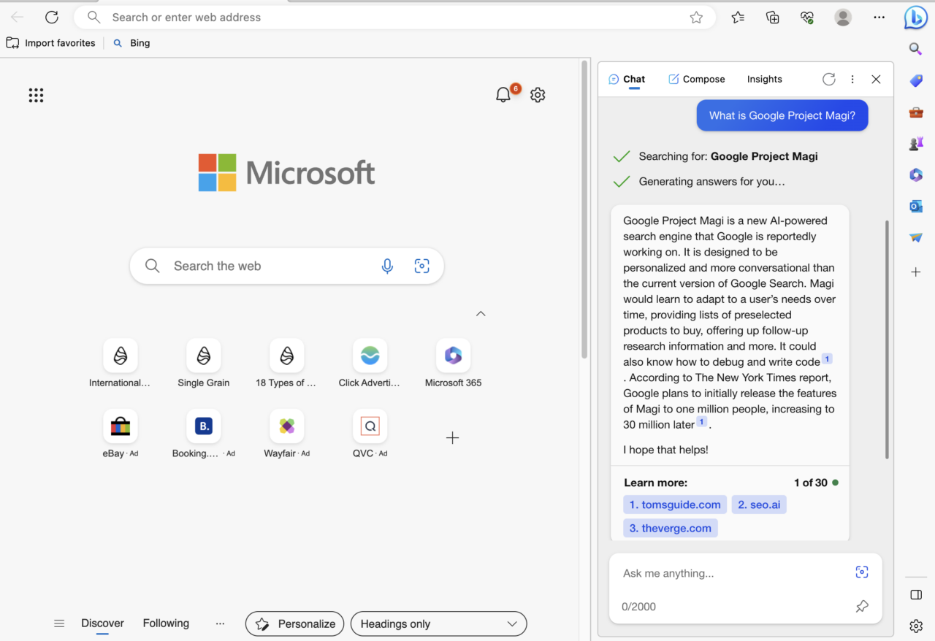Screen dimensions: 935x641
Task: Open Outlook from the sidebar
Action: click(915, 206)
